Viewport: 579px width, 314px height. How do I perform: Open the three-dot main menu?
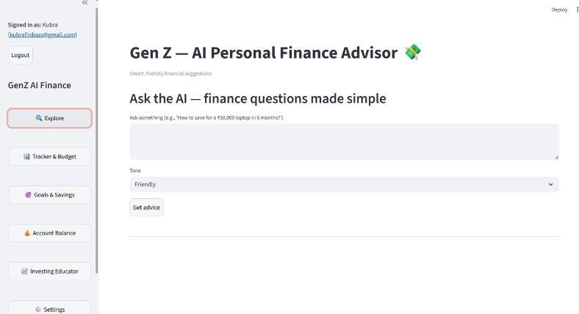coord(577,10)
